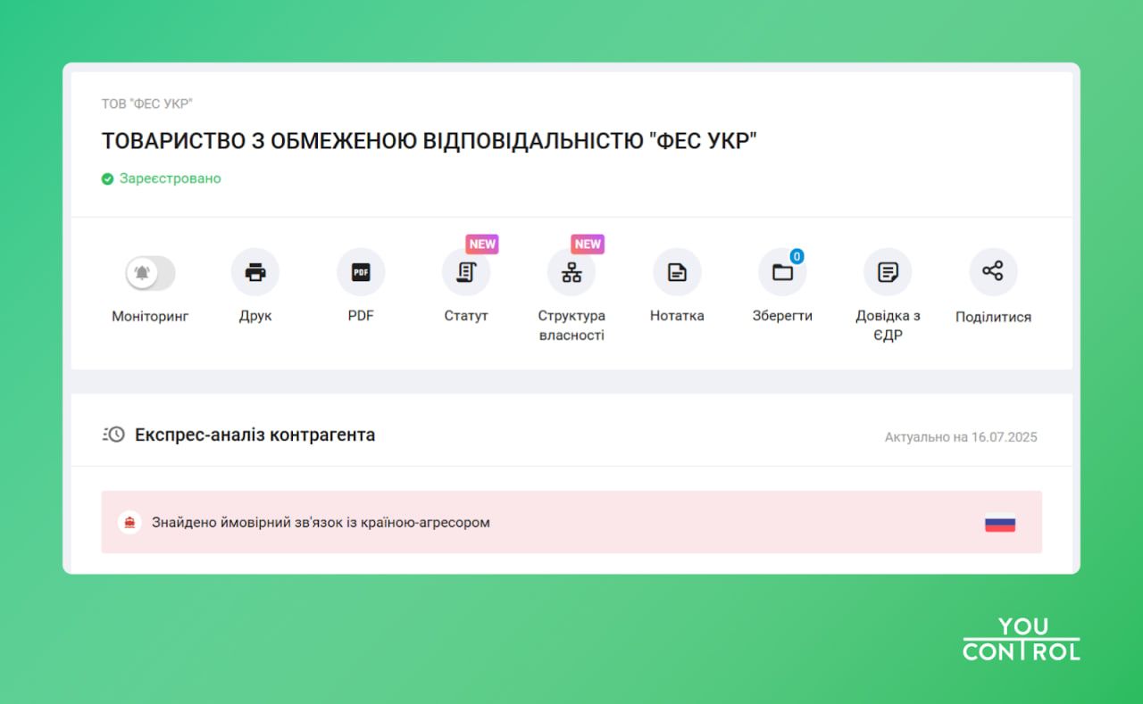Share company via Поділитися icon
The image size is (1143, 704).
(x=993, y=271)
